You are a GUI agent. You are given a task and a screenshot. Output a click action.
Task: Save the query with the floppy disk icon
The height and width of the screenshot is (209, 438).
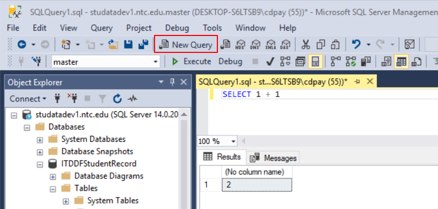128,45
